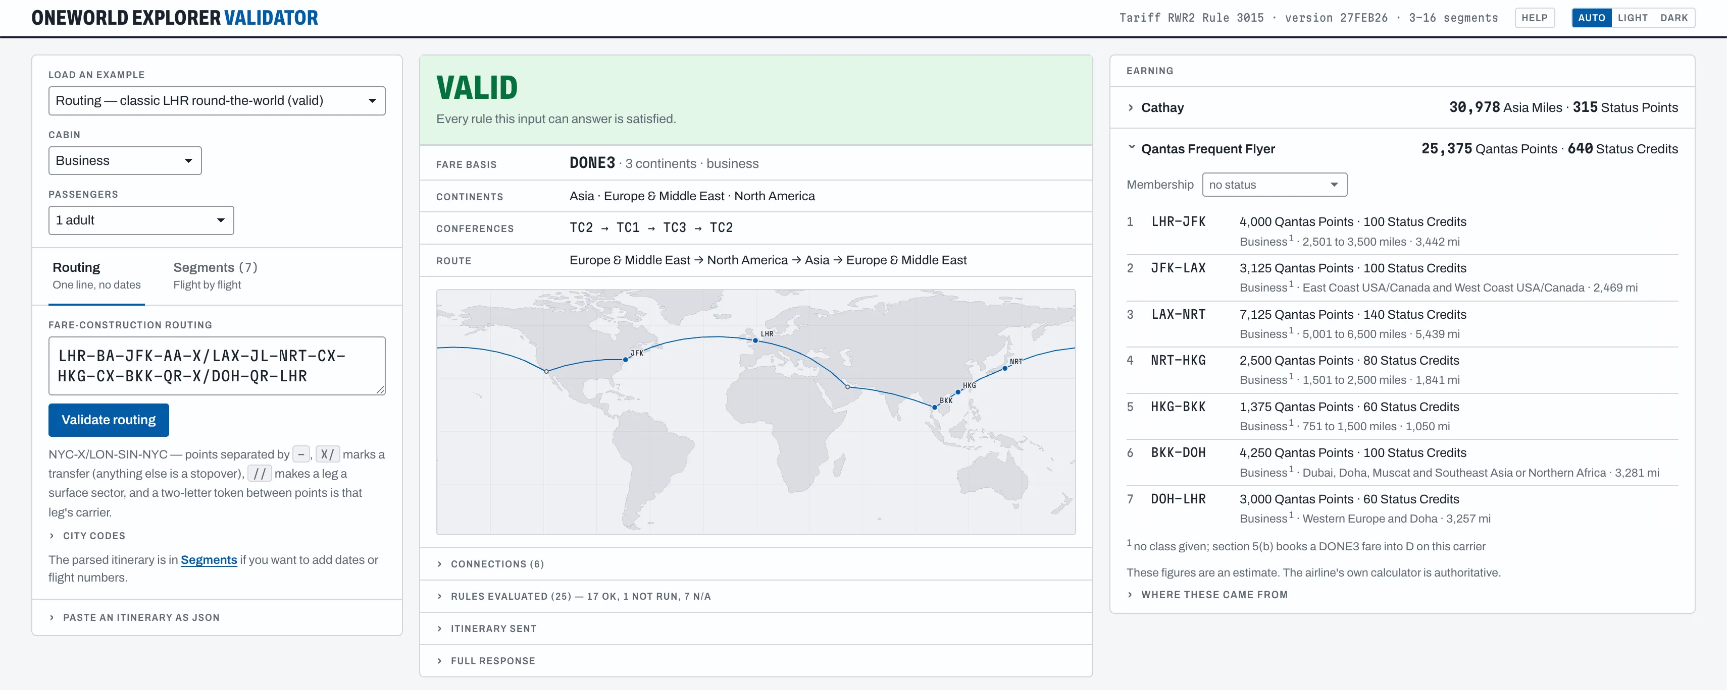Open the Membership status dropdown
1727x690 pixels.
click(1274, 185)
